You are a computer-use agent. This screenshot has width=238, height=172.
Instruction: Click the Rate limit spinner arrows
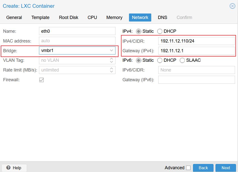click(x=111, y=70)
